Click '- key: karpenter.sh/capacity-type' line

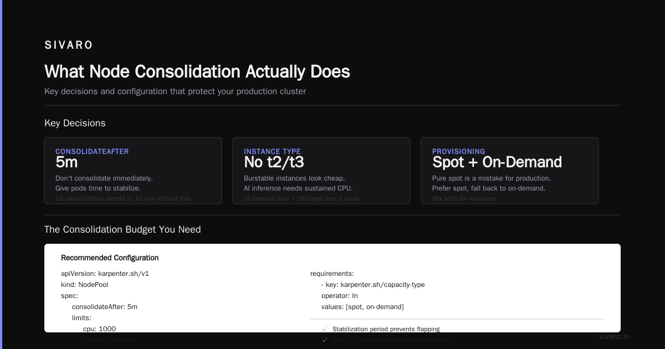pos(373,285)
